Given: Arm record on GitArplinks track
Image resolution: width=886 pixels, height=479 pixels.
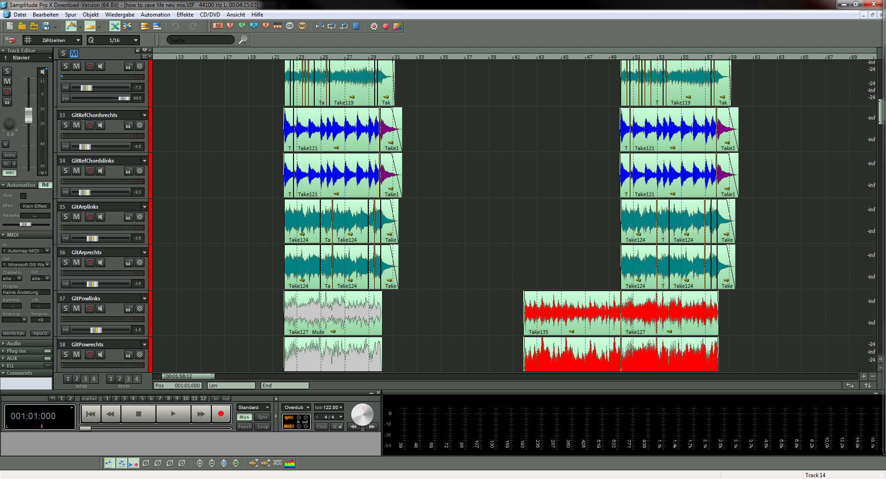Looking at the screenshot, I should pyautogui.click(x=90, y=217).
